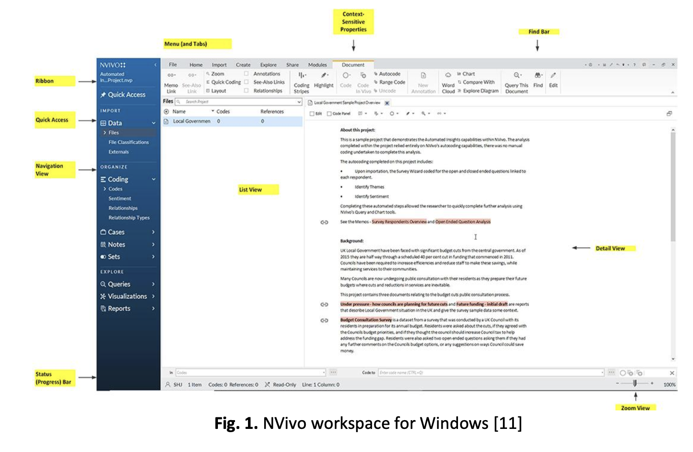Click the Visualizations navigation icon
This screenshot has width=693, height=452.
point(103,296)
